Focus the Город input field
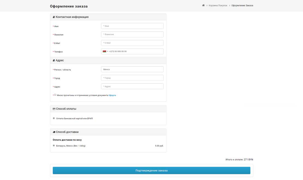303x180 pixels. pos(132,78)
